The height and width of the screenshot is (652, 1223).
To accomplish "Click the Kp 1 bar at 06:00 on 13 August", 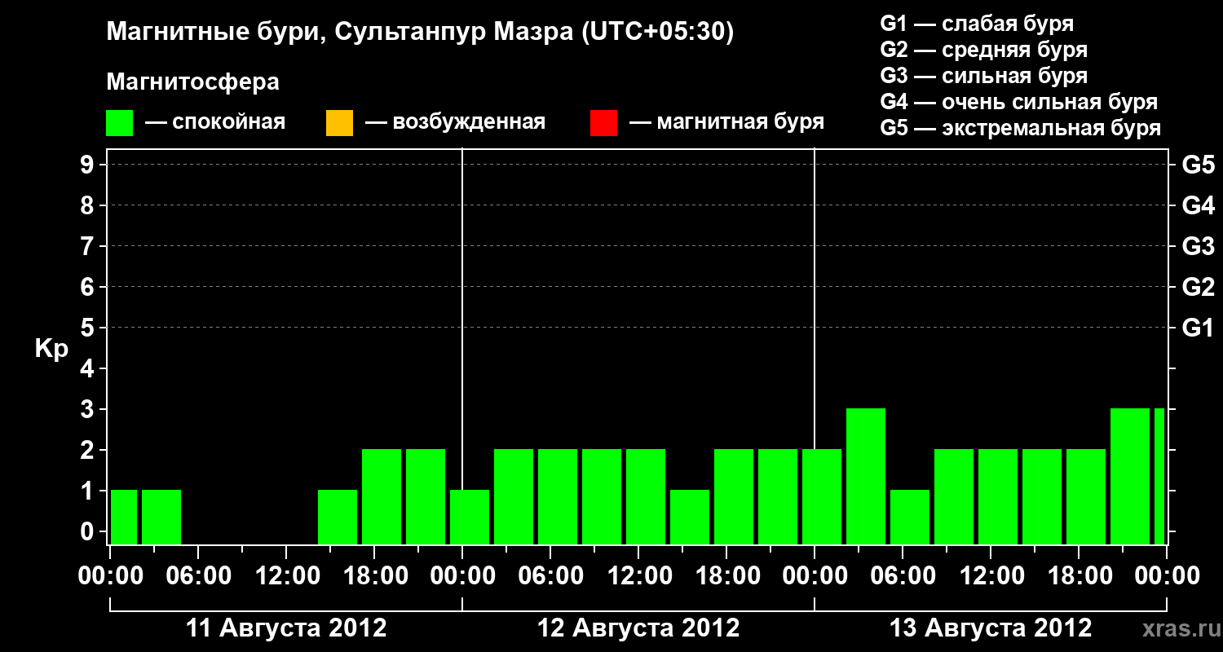I will tap(910, 517).
